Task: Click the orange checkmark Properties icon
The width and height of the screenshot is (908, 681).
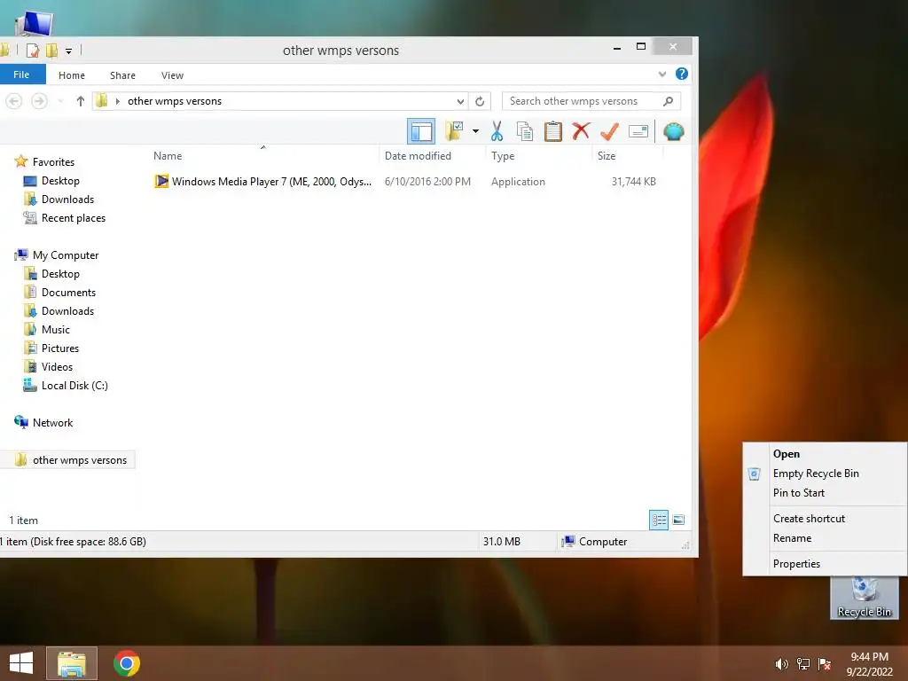Action: tap(609, 131)
